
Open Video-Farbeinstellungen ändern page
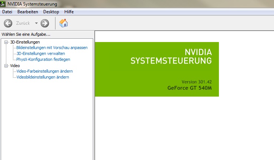(44, 71)
